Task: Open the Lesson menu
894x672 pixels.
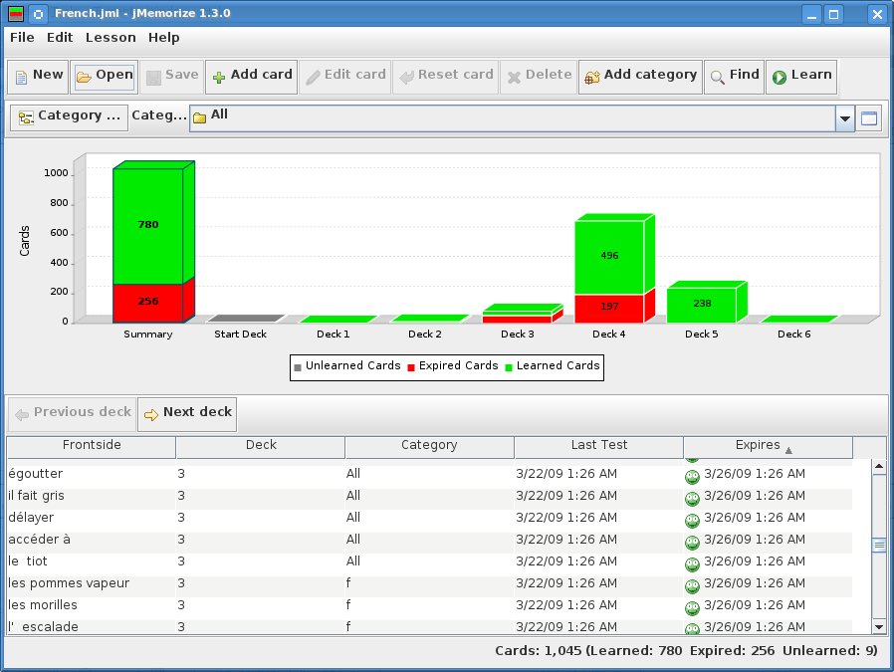Action: (x=111, y=38)
